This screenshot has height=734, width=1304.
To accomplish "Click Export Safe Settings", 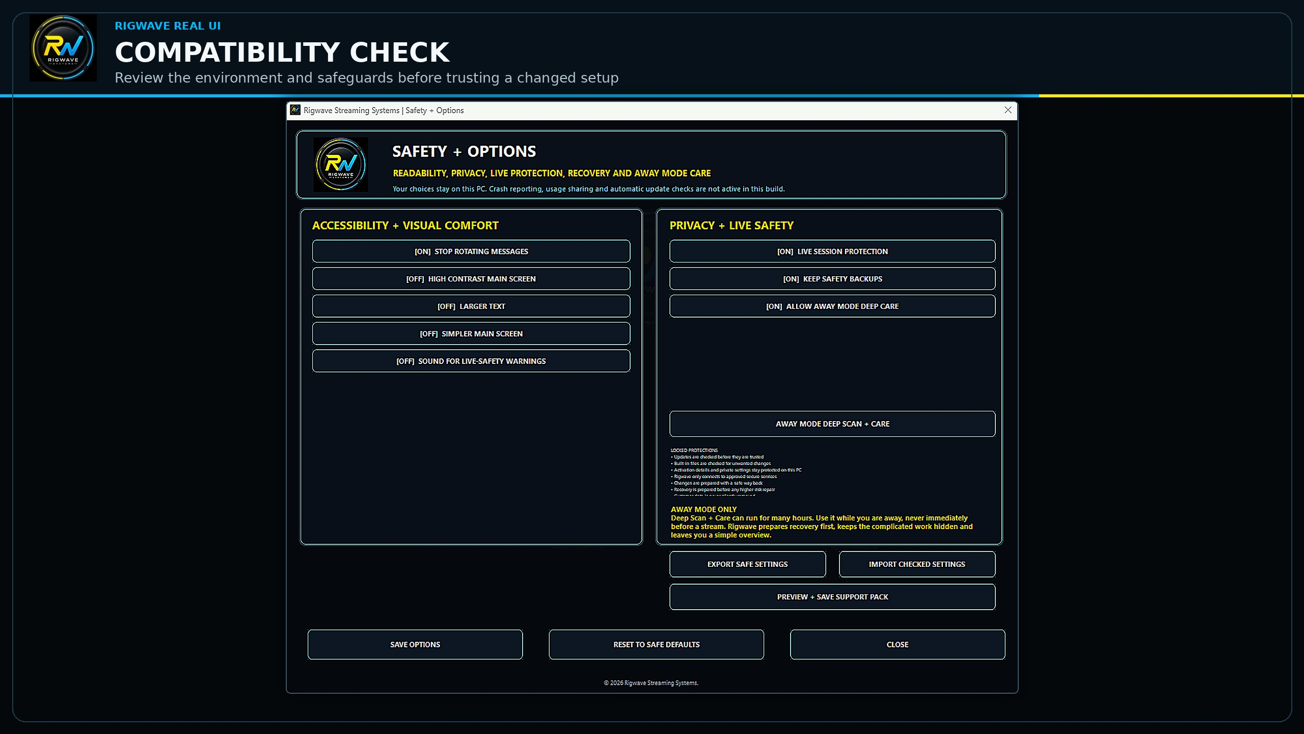I will pos(748,564).
